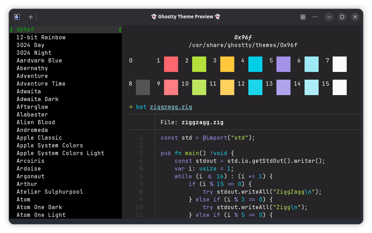
Task: Click the highlighted 0x96f theme entry
Action: tap(25, 29)
